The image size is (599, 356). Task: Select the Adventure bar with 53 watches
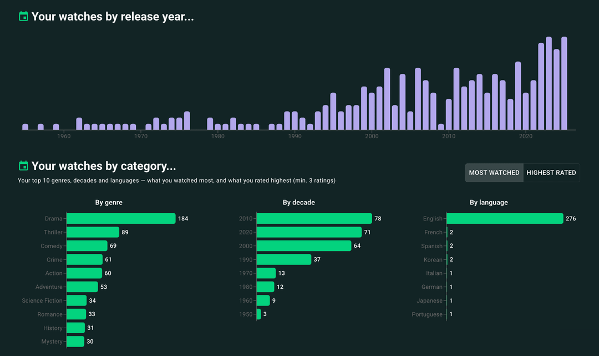coord(82,287)
